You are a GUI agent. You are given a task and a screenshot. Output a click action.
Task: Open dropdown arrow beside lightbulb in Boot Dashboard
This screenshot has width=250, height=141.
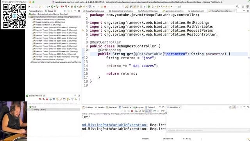[x=70, y=99]
